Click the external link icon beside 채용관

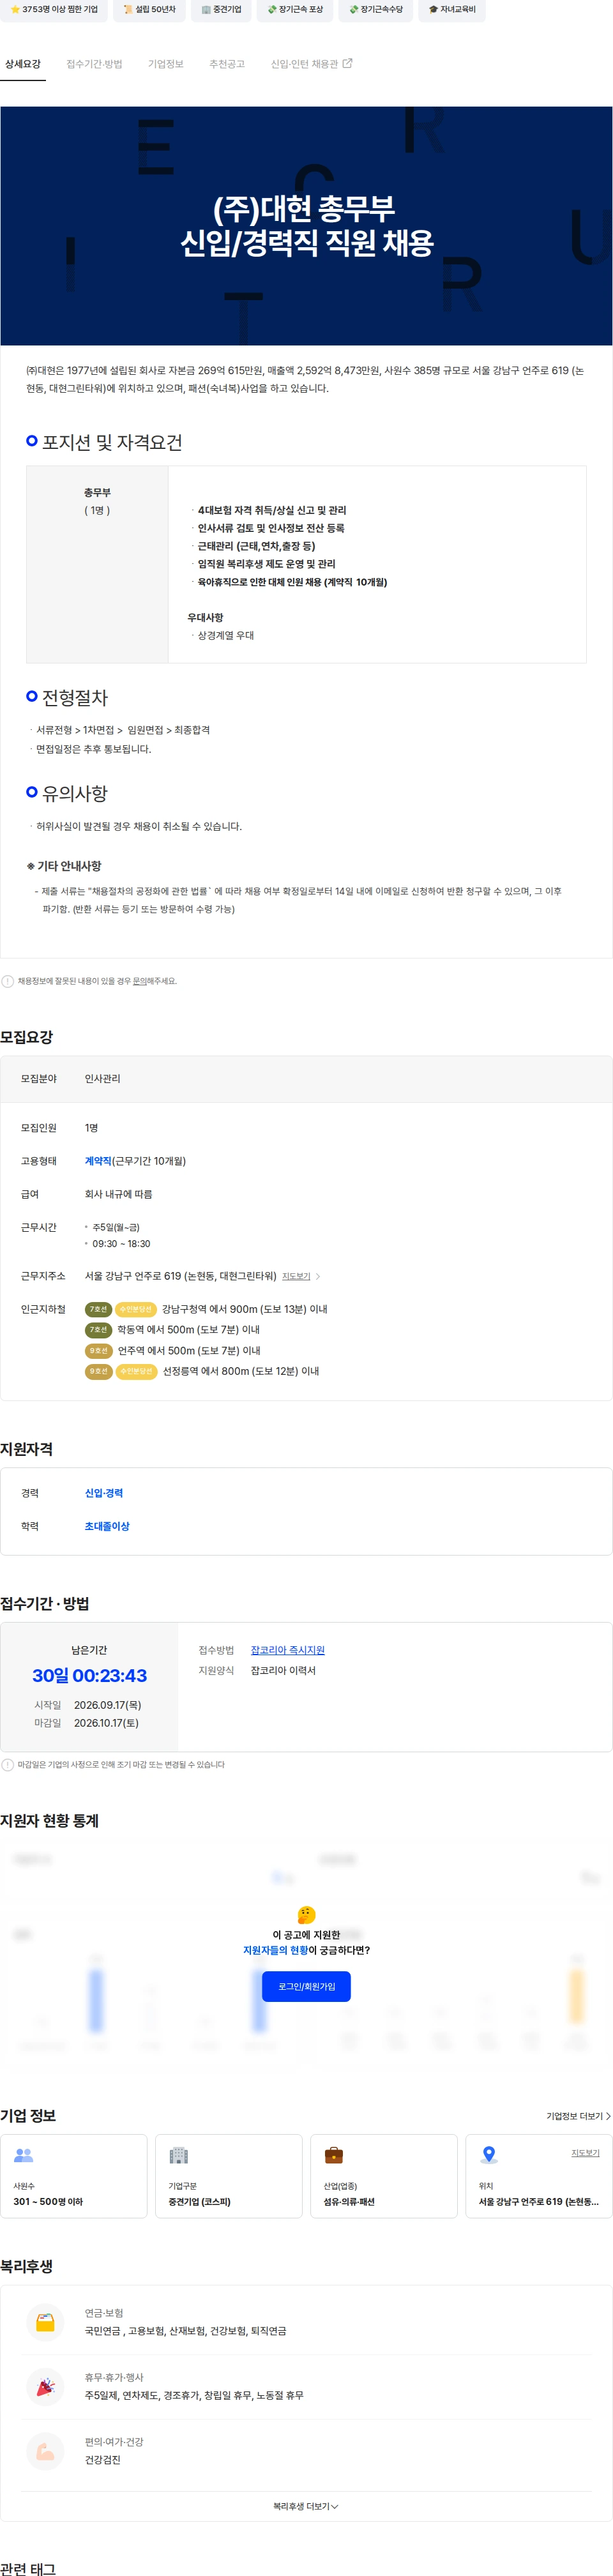348,63
